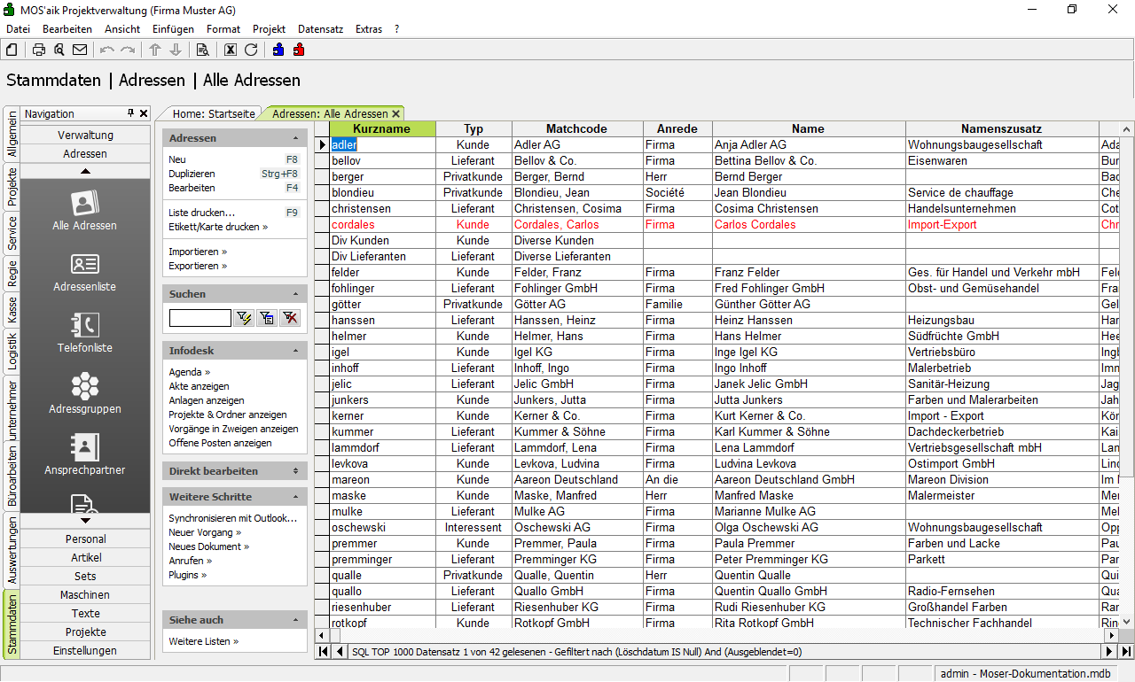Remove filter using funnel with red X

[290, 318]
